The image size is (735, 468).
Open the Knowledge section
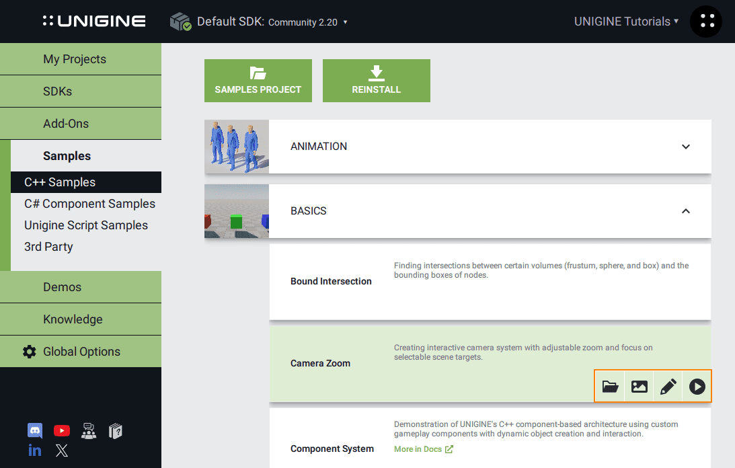pos(81,319)
